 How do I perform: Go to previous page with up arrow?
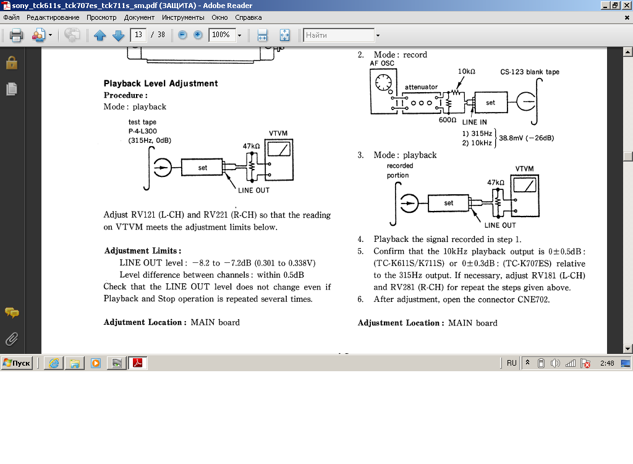tap(100, 35)
